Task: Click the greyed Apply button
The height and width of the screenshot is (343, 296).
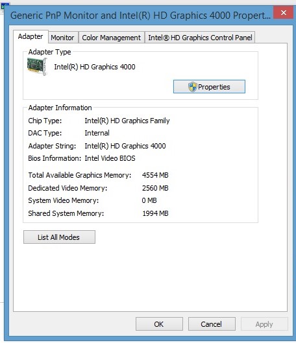Action: tap(264, 324)
